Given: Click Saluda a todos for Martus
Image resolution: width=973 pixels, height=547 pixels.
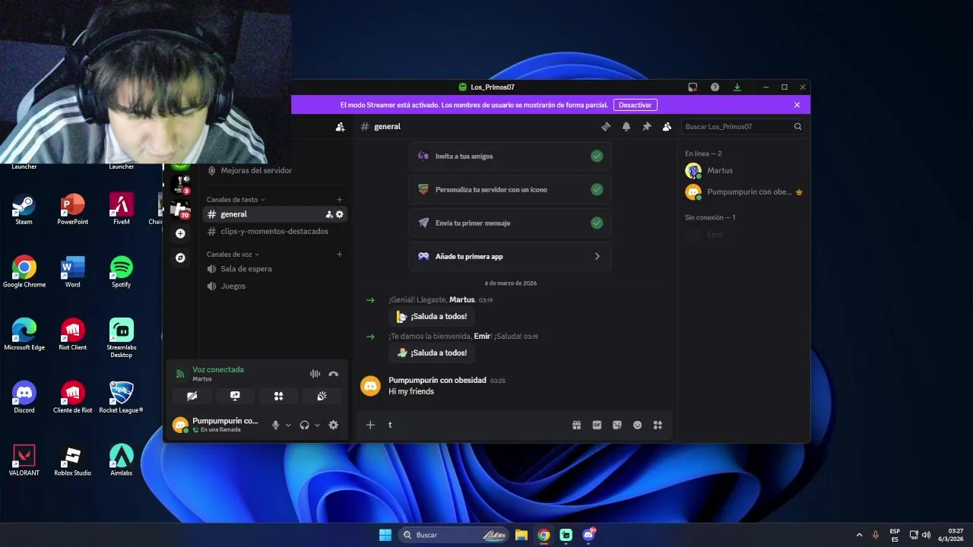Looking at the screenshot, I should pos(432,317).
